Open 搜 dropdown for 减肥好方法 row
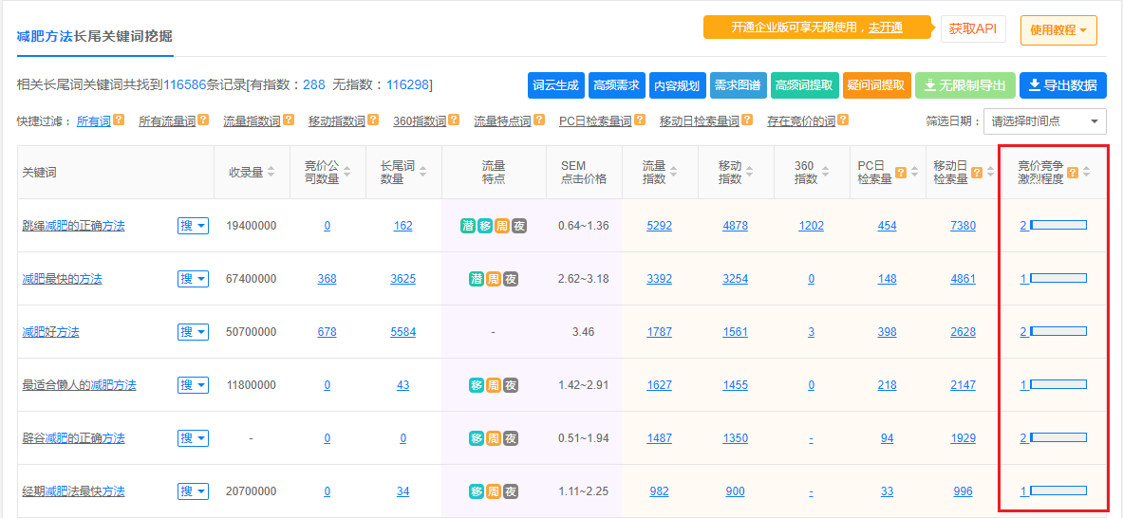The height and width of the screenshot is (518, 1123). (193, 332)
